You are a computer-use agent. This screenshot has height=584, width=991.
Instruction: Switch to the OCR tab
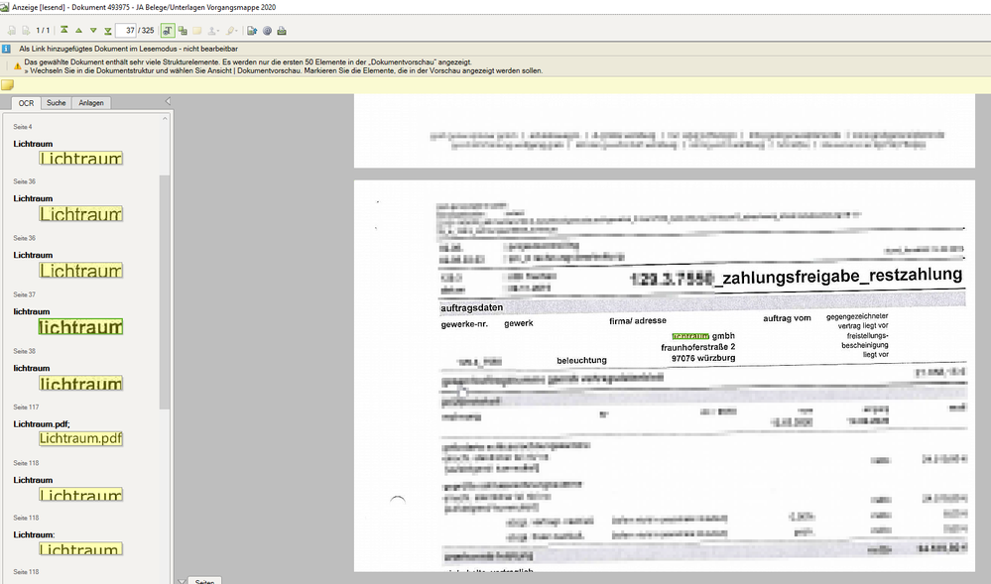coord(26,103)
